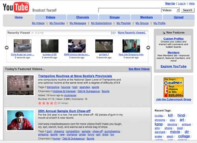
Task: Click the movie recent tag
Action: coord(175,132)
